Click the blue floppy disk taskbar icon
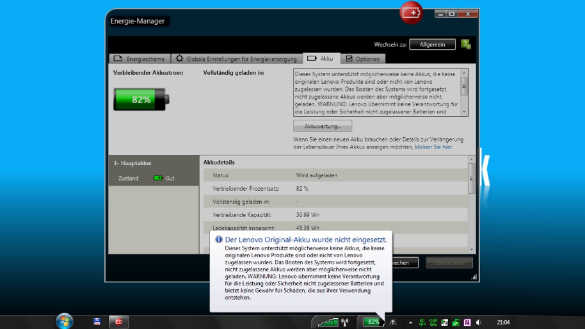585x329 pixels. pos(97,321)
